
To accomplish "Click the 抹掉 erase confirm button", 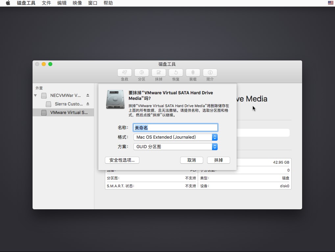I will (x=218, y=160).
